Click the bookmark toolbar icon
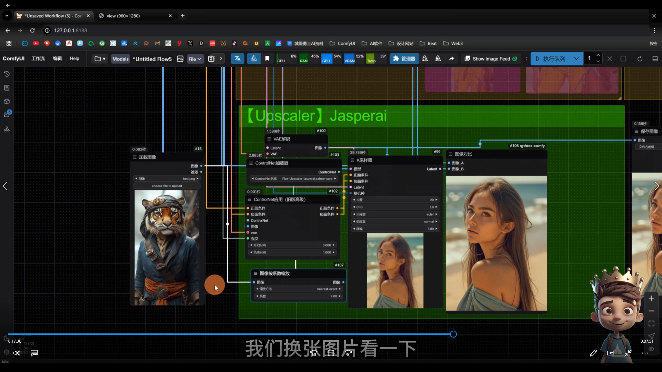 click(267, 59)
